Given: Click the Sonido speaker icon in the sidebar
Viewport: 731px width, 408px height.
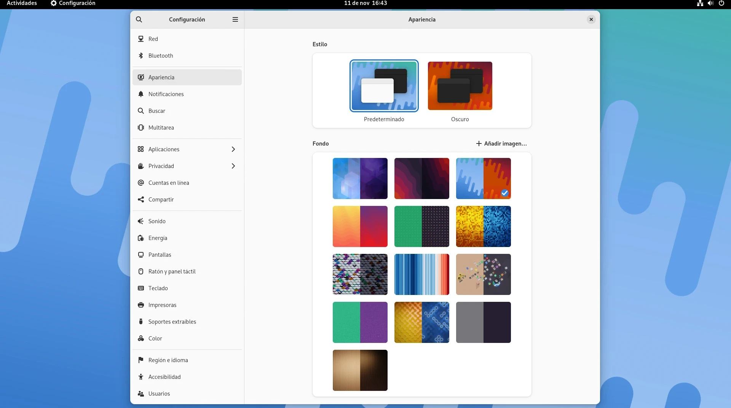Looking at the screenshot, I should (141, 221).
